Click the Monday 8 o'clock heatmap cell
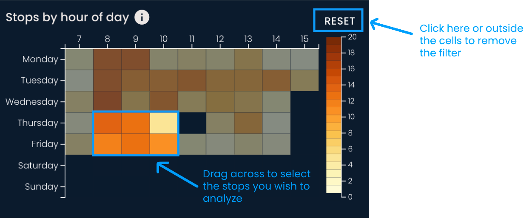 click(108, 59)
